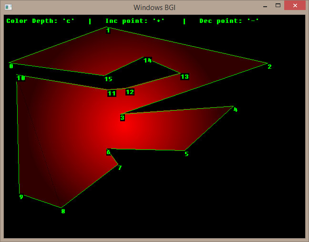Select polygon vertex labeled 1

tap(108, 31)
